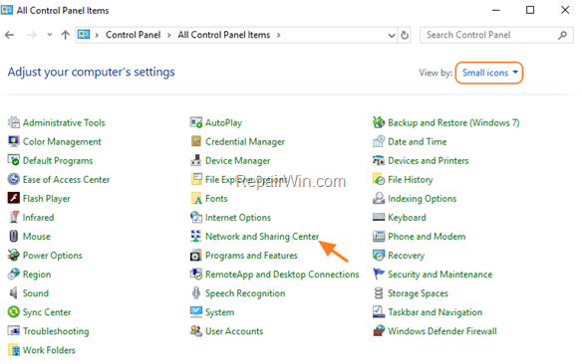The width and height of the screenshot is (582, 364).
Task: Click the Windows Defender Firewall icon
Action: coord(379,330)
